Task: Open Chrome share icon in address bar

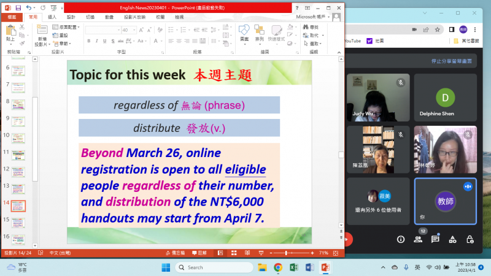Action: coord(426,29)
